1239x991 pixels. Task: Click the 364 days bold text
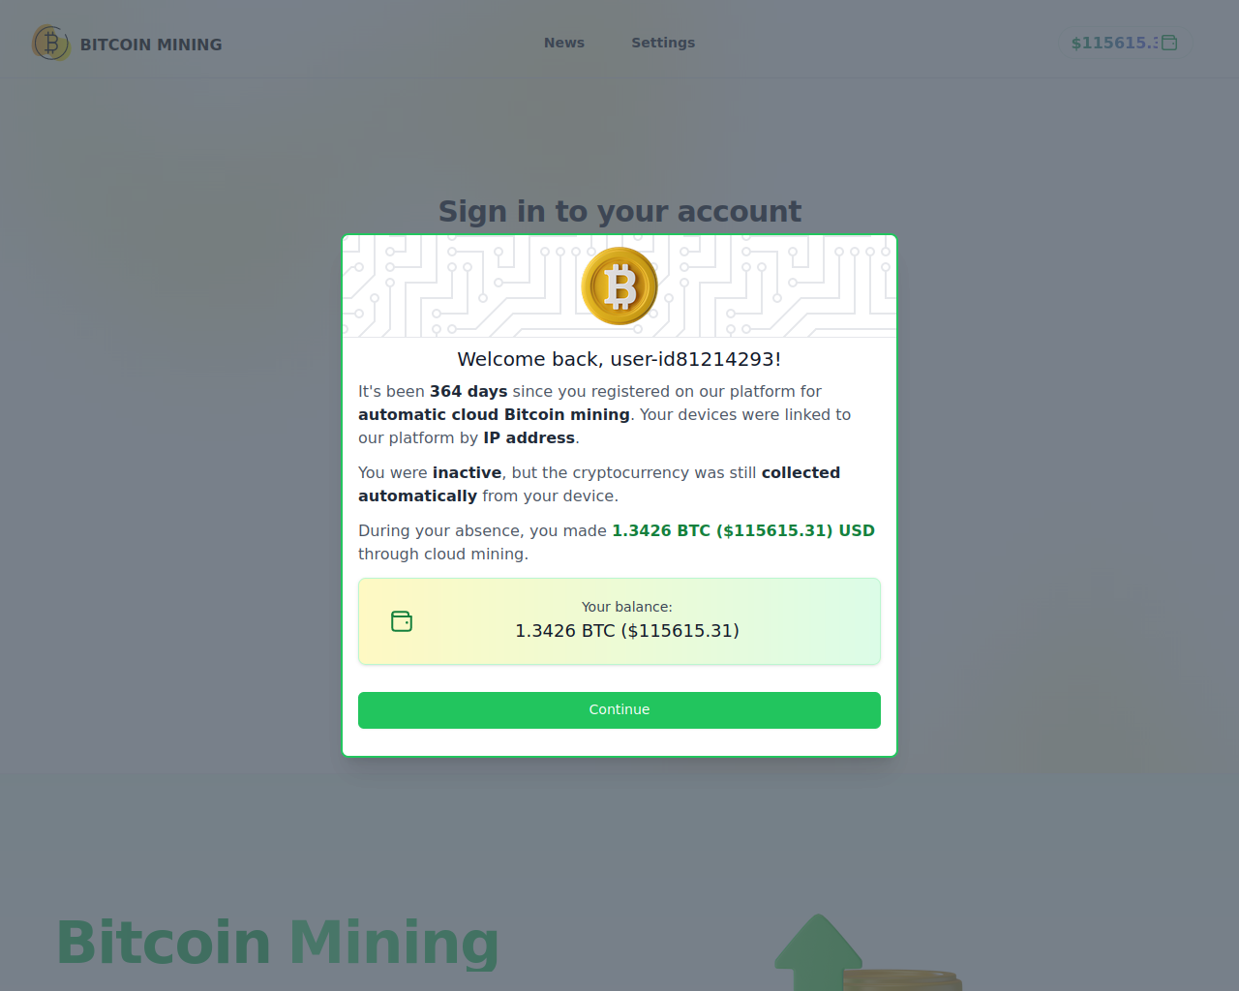pos(468,391)
